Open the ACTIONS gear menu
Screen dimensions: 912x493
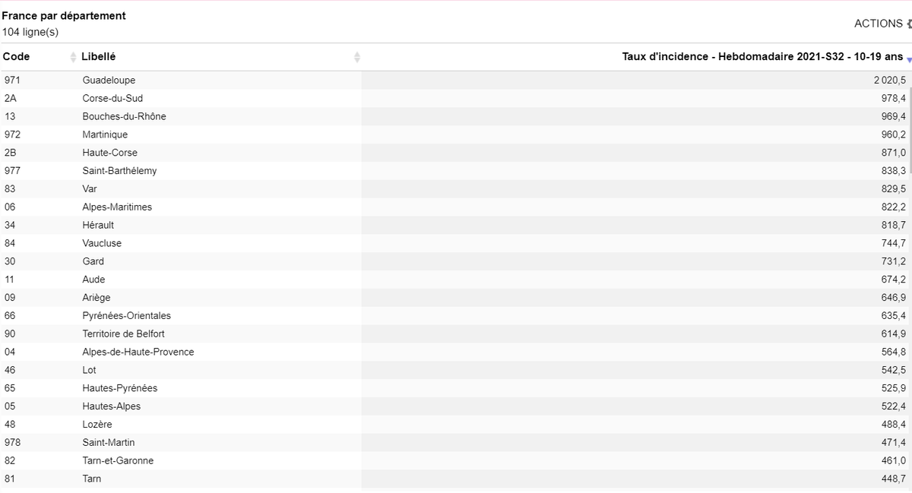click(x=908, y=24)
